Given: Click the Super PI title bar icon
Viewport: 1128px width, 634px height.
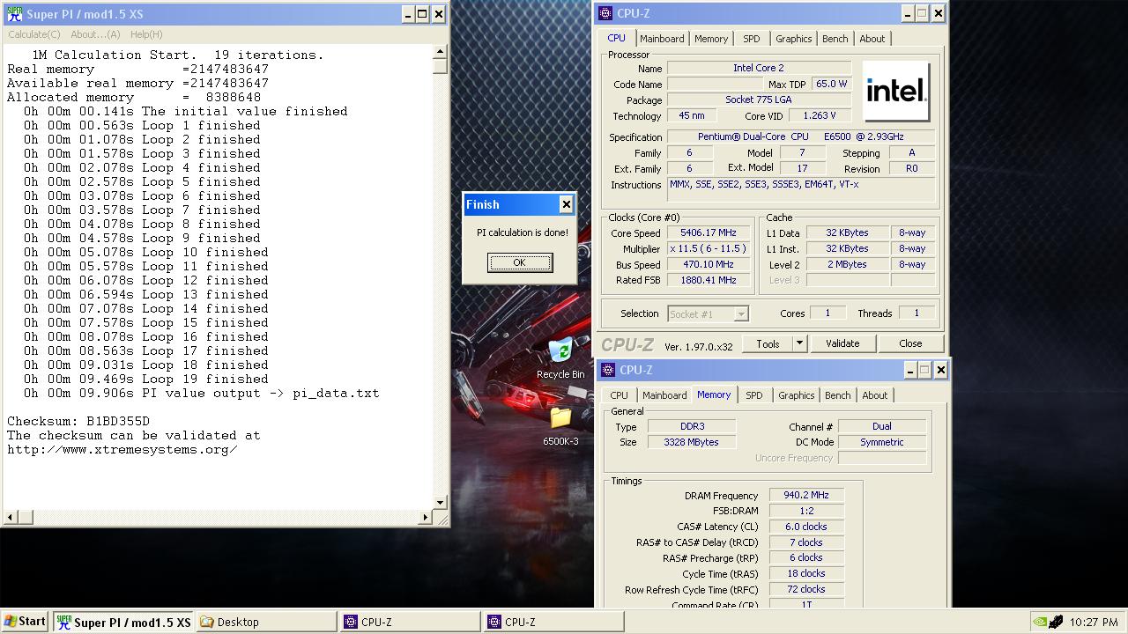Looking at the screenshot, I should point(14,14).
